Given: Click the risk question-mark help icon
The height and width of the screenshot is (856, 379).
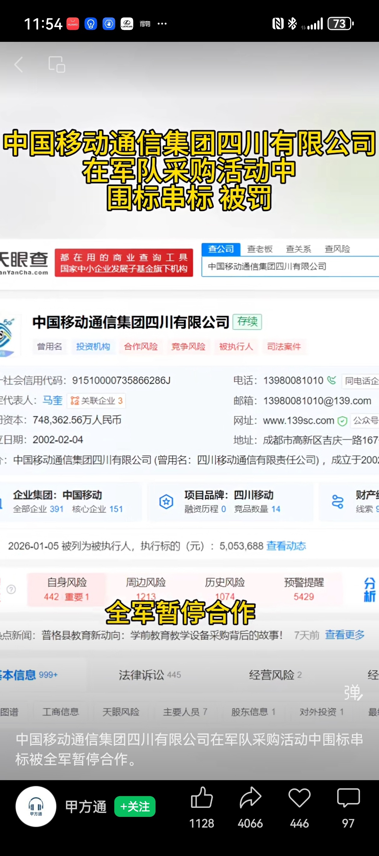Looking at the screenshot, I should click(11, 589).
